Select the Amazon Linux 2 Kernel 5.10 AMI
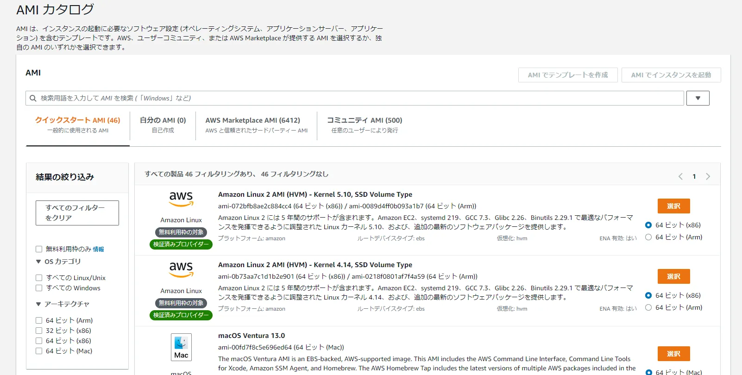The width and height of the screenshot is (742, 375). point(674,206)
